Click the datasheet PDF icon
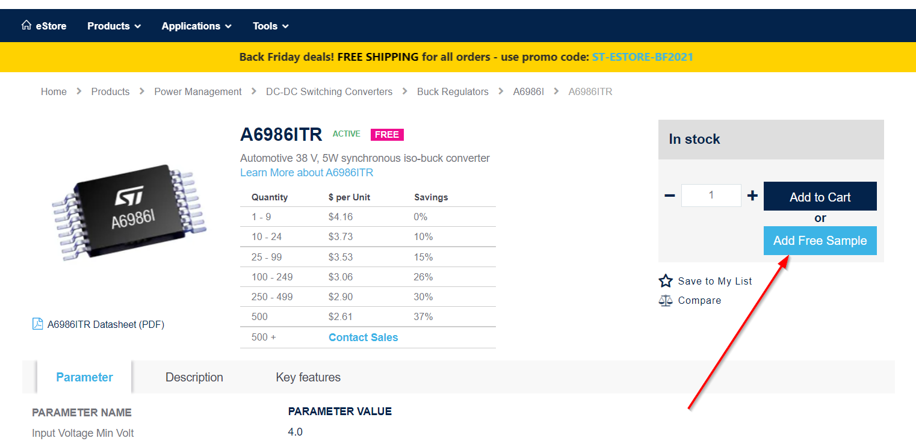This screenshot has width=916, height=444. (x=37, y=324)
